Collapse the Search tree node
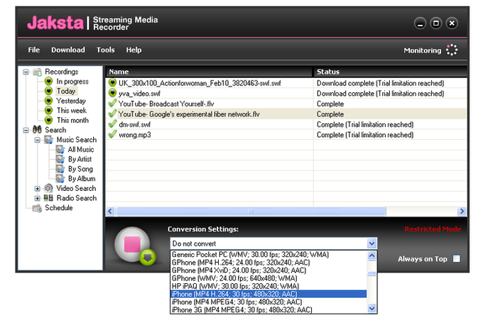 pyautogui.click(x=26, y=130)
